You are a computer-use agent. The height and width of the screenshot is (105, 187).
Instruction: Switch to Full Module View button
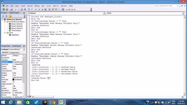[30, 97]
